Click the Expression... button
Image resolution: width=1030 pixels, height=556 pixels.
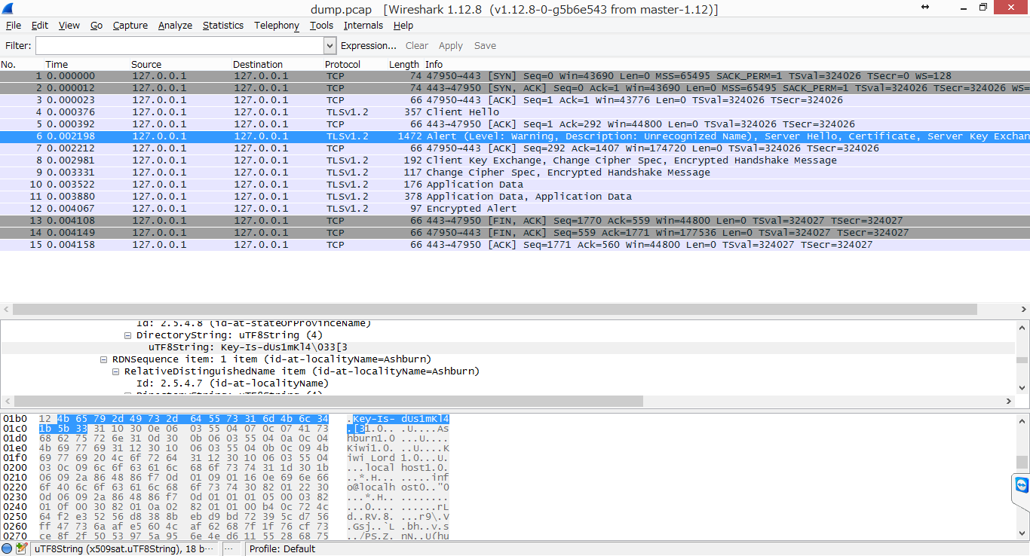click(x=369, y=46)
